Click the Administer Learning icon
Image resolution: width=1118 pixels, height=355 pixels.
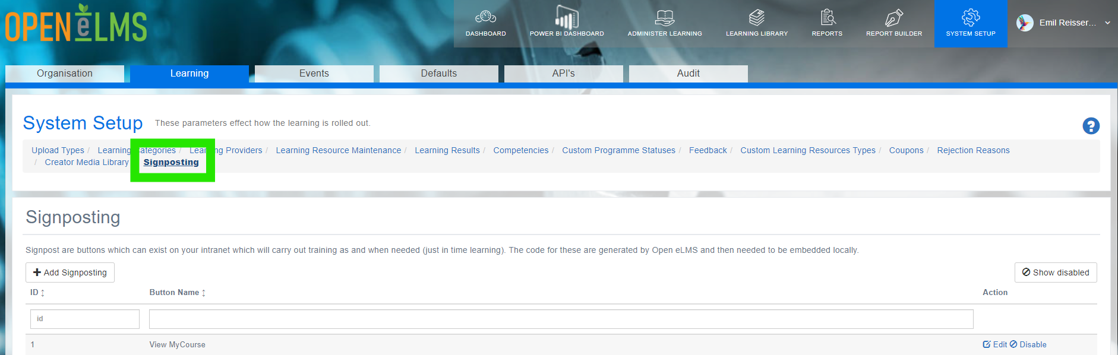[665, 17]
